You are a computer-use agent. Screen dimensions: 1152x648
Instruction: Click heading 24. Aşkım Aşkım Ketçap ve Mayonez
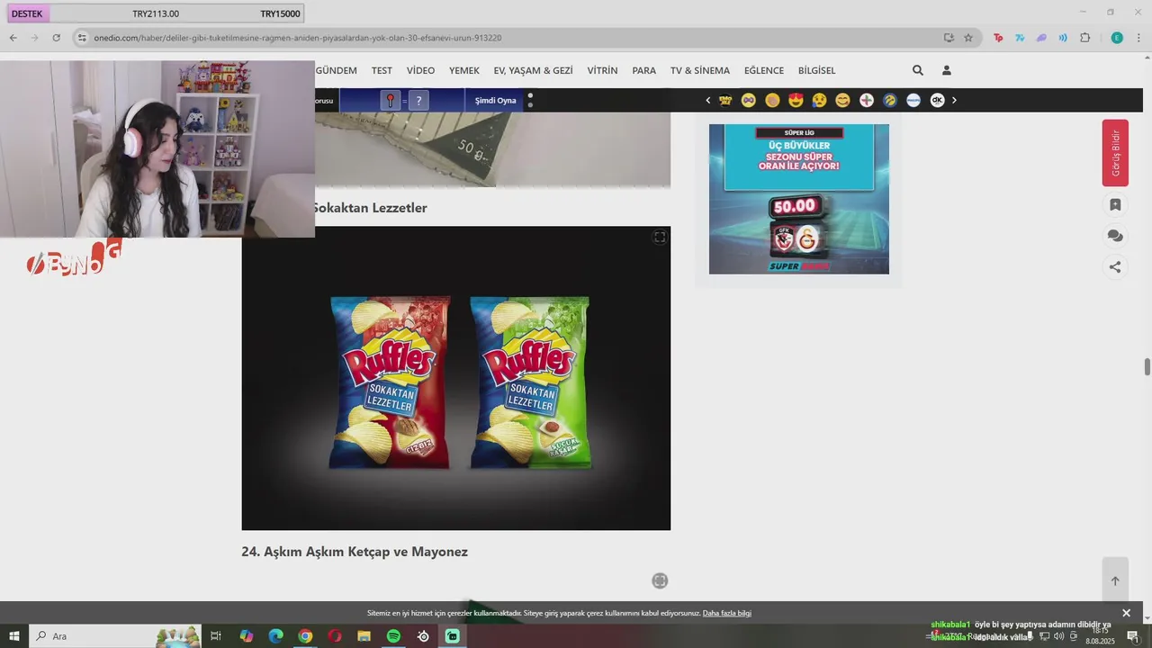pyautogui.click(x=355, y=552)
